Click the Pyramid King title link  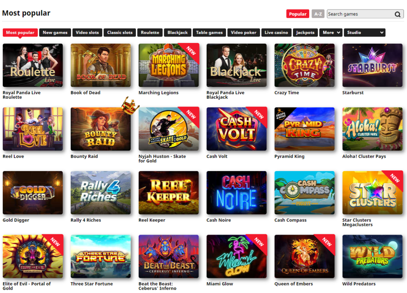[289, 156]
